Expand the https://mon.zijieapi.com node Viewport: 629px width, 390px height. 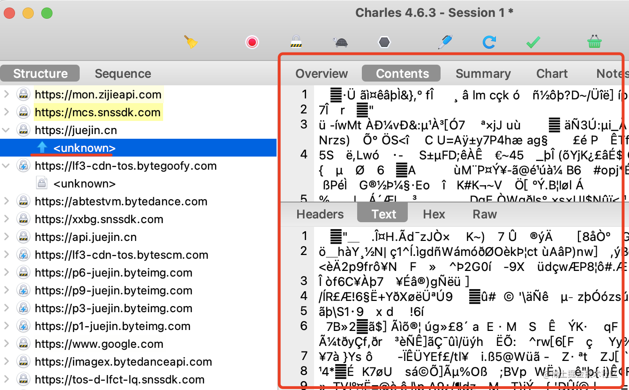[7, 94]
